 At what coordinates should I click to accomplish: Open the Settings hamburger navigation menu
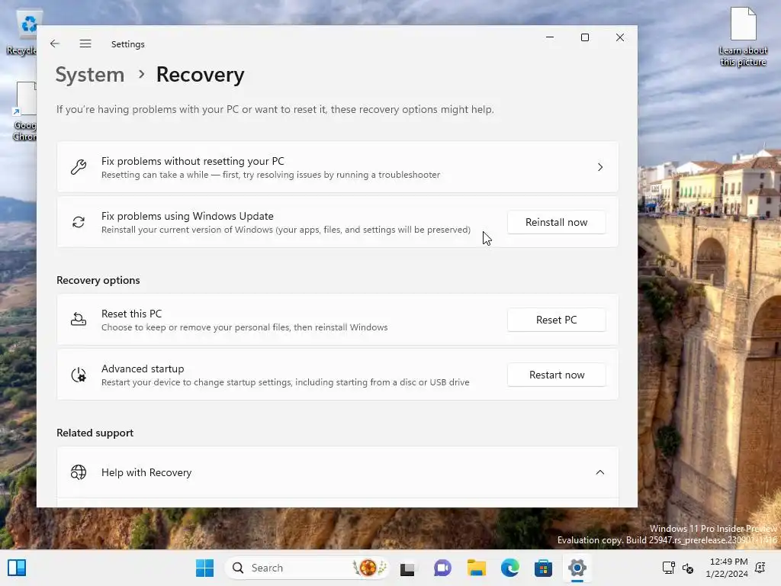click(x=85, y=43)
